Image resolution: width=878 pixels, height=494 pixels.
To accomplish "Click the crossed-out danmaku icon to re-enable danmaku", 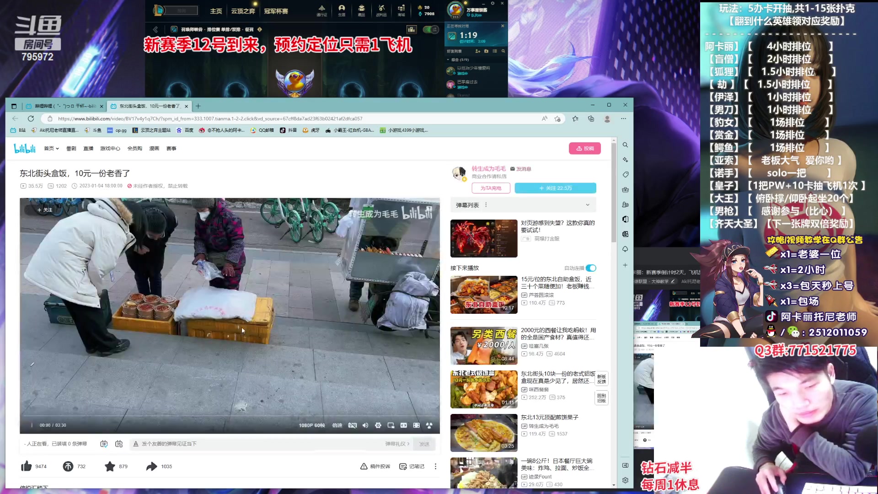I will pyautogui.click(x=353, y=425).
